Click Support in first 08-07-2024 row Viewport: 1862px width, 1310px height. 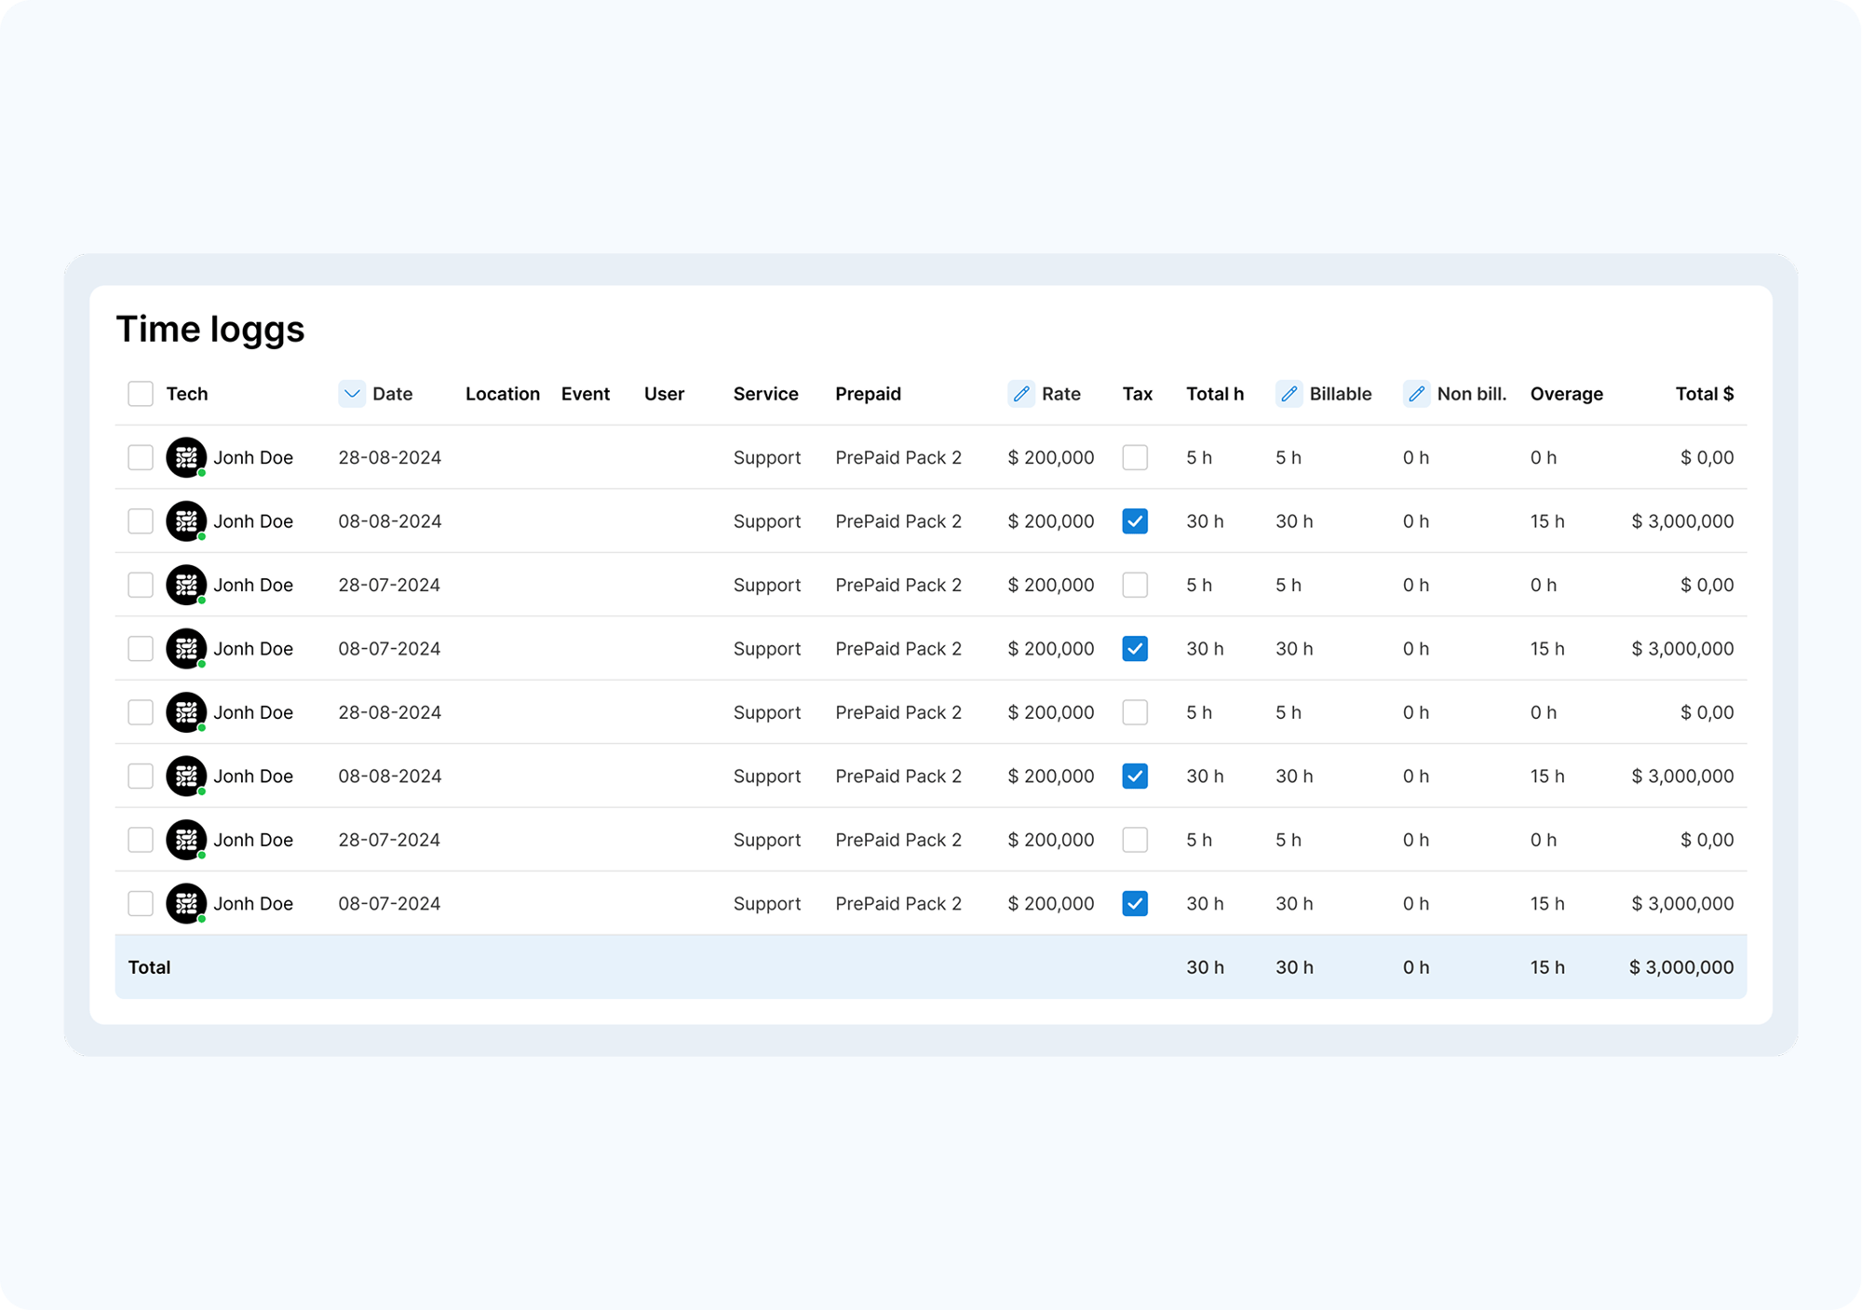coord(767,649)
